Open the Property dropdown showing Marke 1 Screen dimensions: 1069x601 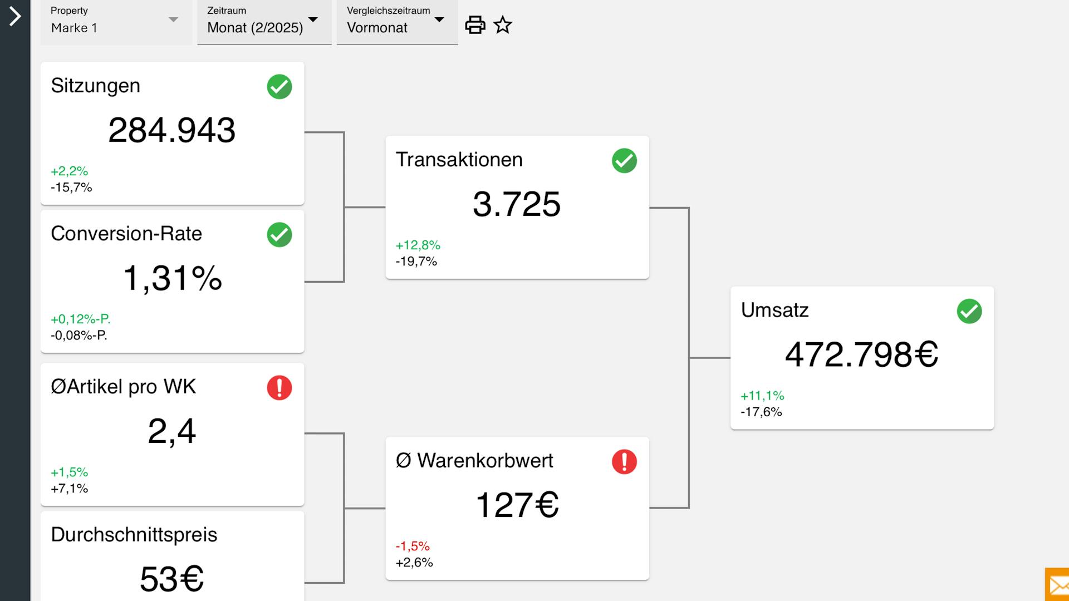click(x=116, y=22)
